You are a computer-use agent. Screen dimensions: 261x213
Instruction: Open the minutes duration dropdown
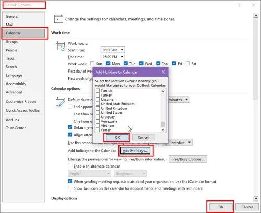tap(179, 100)
